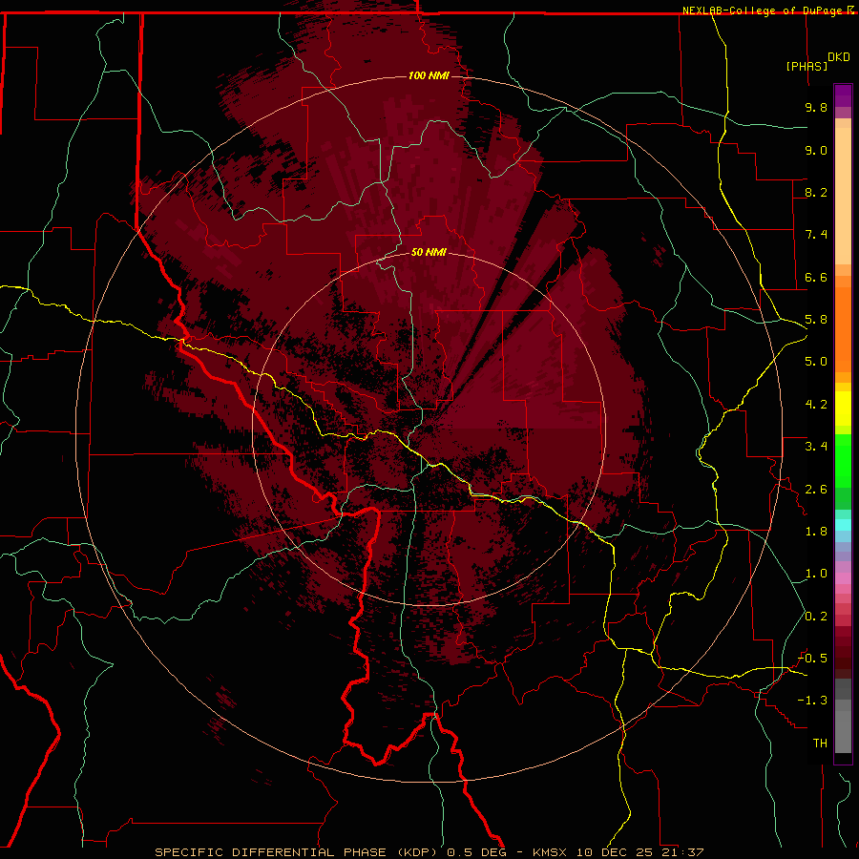Click the 4.2 scale value
859x859 pixels.
816,405
